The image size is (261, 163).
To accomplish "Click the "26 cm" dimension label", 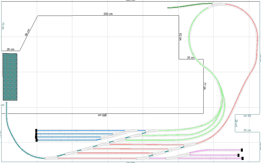I will tap(10, 49).
